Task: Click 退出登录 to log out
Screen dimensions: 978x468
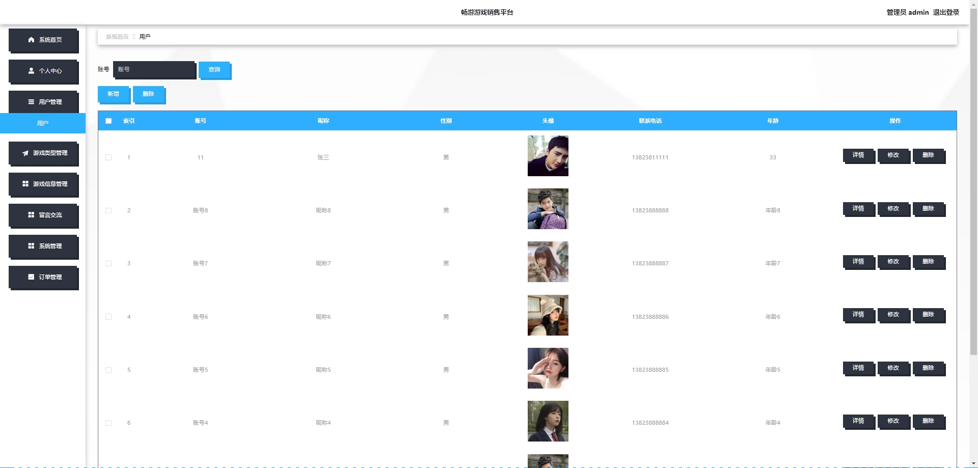Action: (946, 12)
